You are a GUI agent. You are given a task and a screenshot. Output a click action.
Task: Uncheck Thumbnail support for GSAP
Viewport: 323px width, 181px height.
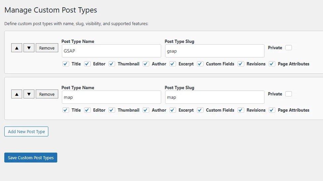112,64
